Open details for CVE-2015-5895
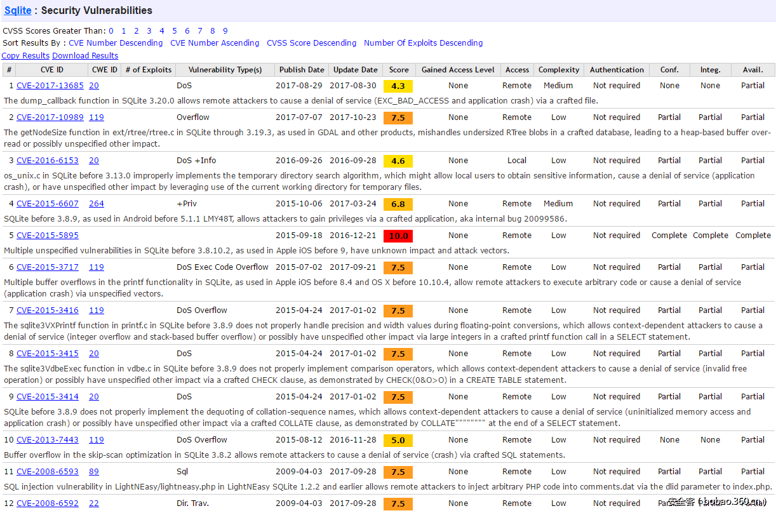This screenshot has width=776, height=513. click(48, 235)
